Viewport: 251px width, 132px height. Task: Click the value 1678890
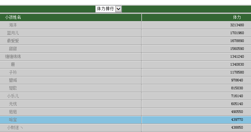[x=237, y=41]
